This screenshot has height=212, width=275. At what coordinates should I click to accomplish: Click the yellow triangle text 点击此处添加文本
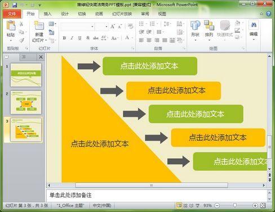[x=100, y=144]
